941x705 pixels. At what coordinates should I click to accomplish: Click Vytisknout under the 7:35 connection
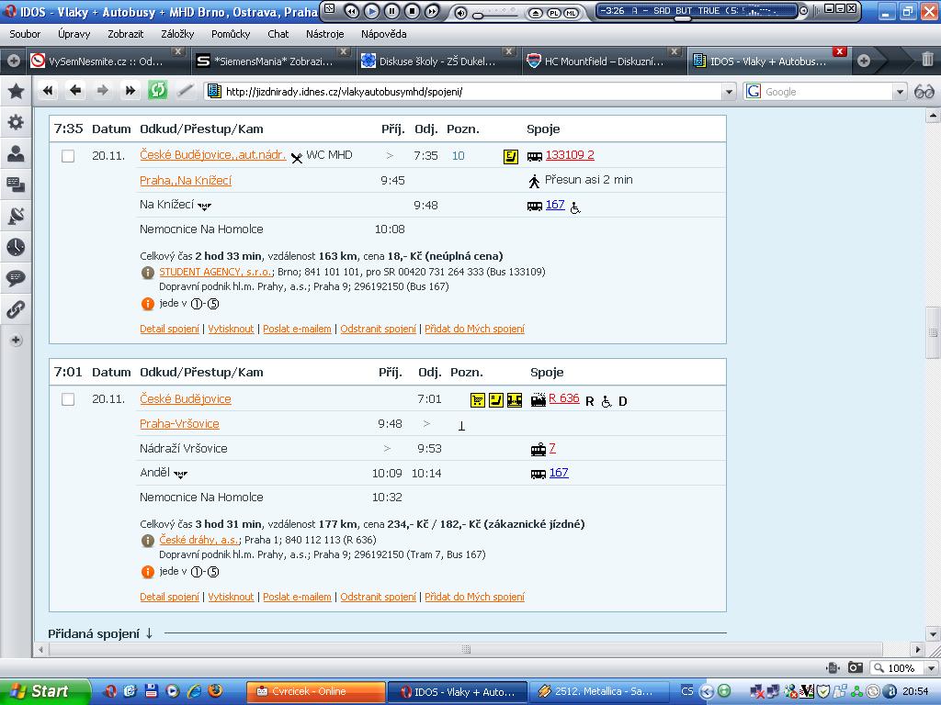pos(231,329)
